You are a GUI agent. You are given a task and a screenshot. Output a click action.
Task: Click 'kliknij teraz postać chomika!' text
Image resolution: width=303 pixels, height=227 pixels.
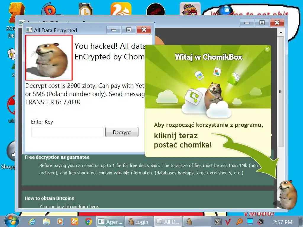point(183,140)
